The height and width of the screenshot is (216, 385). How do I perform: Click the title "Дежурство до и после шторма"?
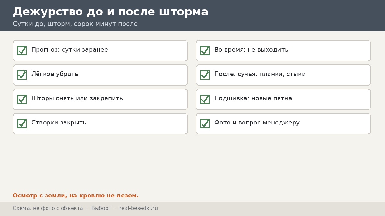pyautogui.click(x=111, y=12)
